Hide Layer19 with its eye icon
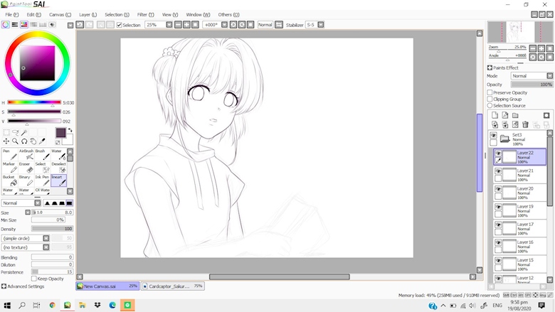Viewport: 555px width, 312px height. pyautogui.click(x=498, y=207)
